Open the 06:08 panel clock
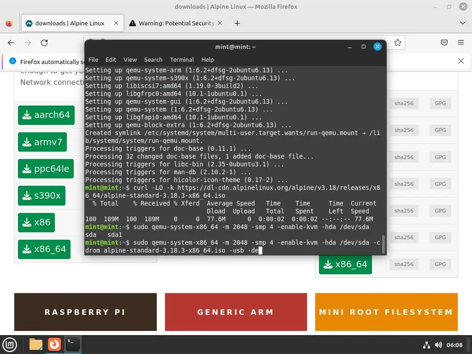The width and height of the screenshot is (472, 354). coord(454,345)
